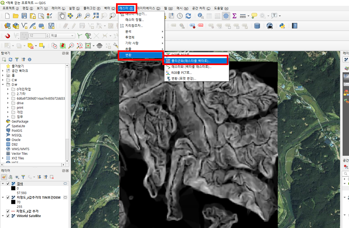Open the Processing Toolbox gear icon
The width and height of the screenshot is (349, 228).
[226, 16]
